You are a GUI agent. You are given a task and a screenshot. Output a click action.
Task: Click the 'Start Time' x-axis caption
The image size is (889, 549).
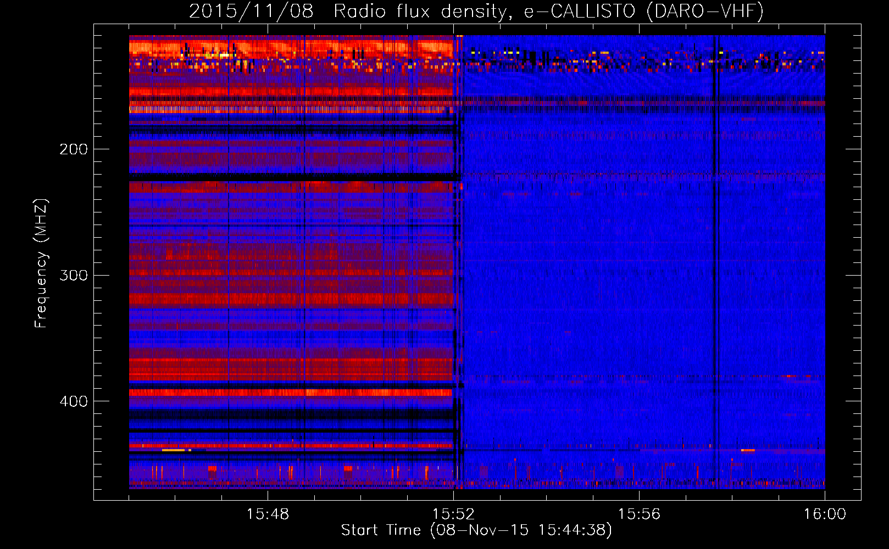[x=476, y=530]
